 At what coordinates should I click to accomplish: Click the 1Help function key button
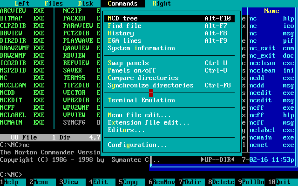[13, 182]
